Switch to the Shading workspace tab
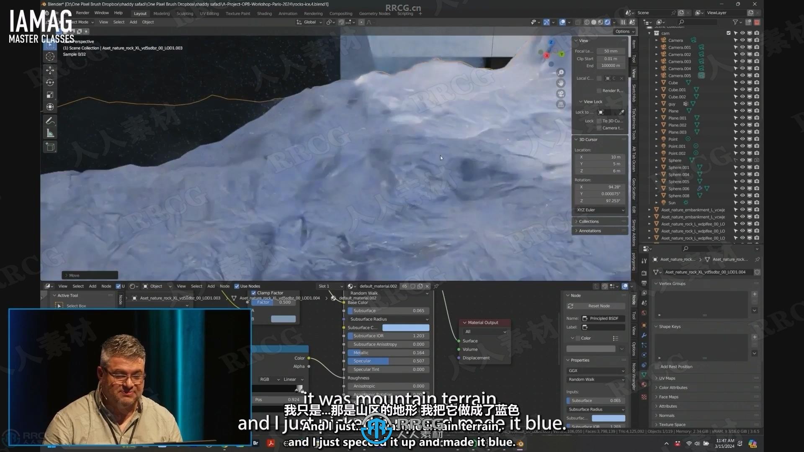 tap(264, 13)
